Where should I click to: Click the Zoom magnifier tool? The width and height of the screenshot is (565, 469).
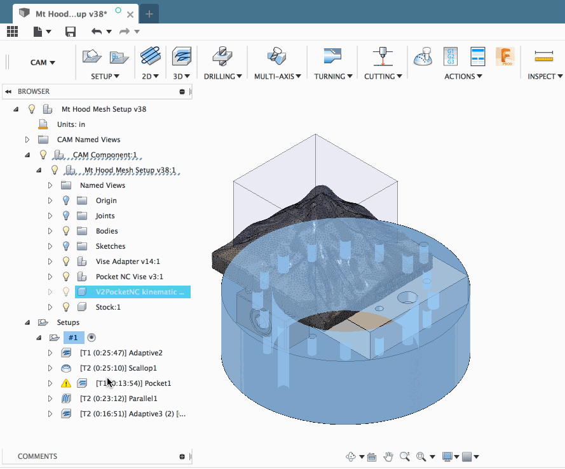(x=405, y=457)
